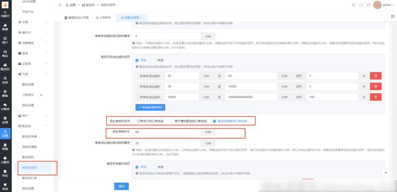The height and width of the screenshot is (192, 397).
Task: Open 配送员打赏 submenu item
Action: tap(29, 178)
